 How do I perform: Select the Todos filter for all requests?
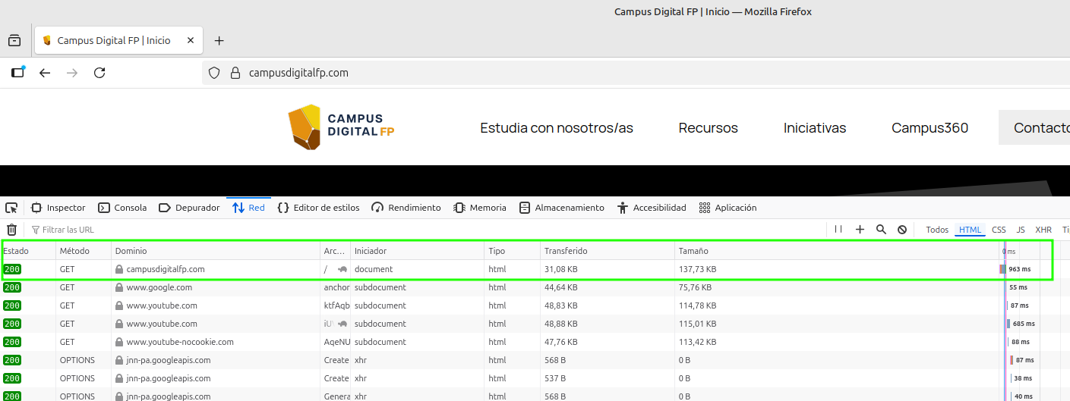937,230
